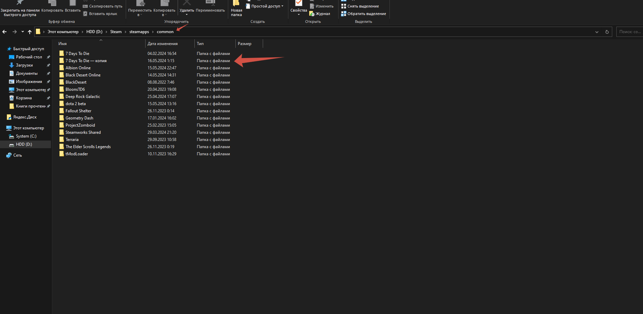
Task: Click the folder icon beside BloonsTD6
Action: tap(61, 89)
